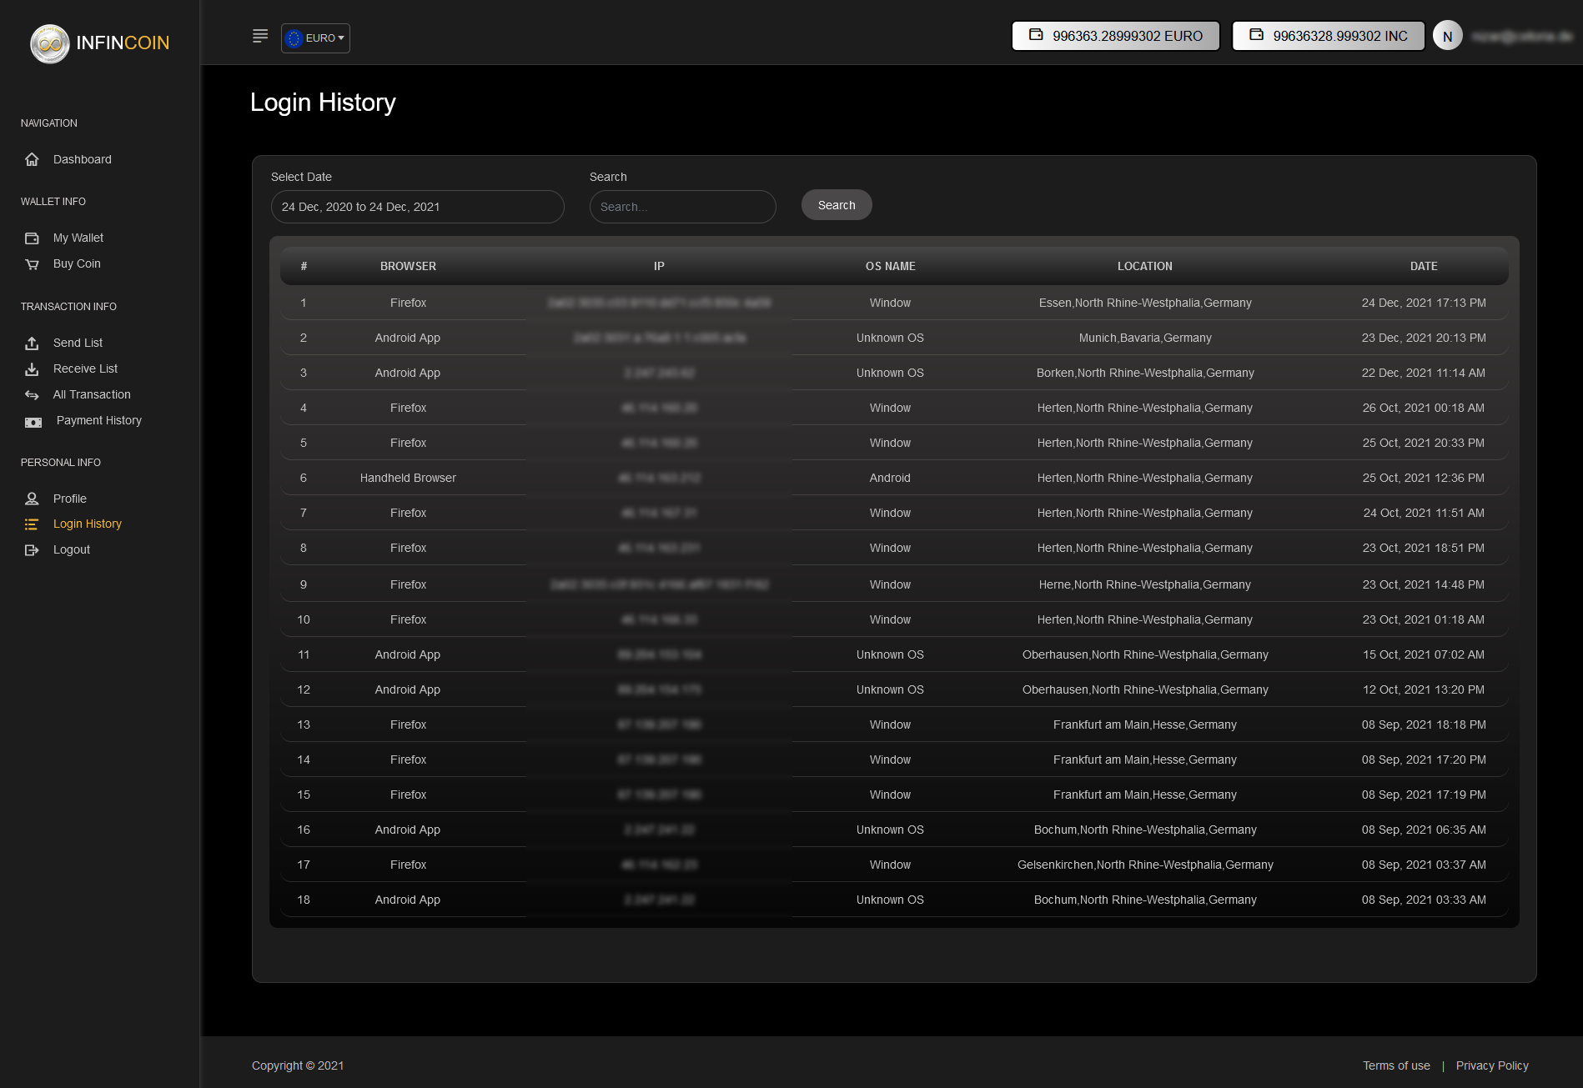Open the user avatar N menu

tap(1447, 36)
